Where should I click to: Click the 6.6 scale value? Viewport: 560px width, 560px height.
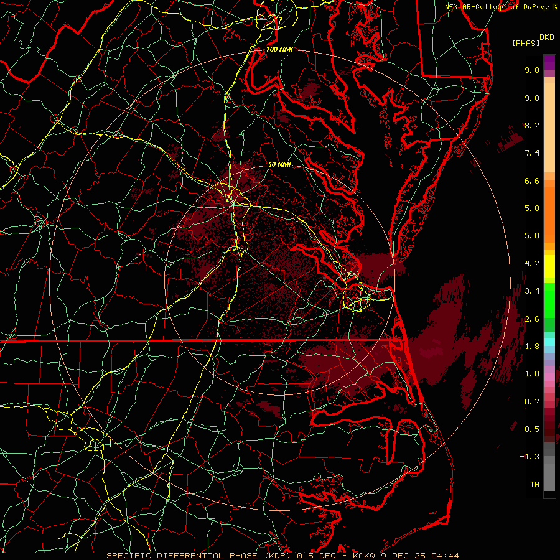[532, 180]
